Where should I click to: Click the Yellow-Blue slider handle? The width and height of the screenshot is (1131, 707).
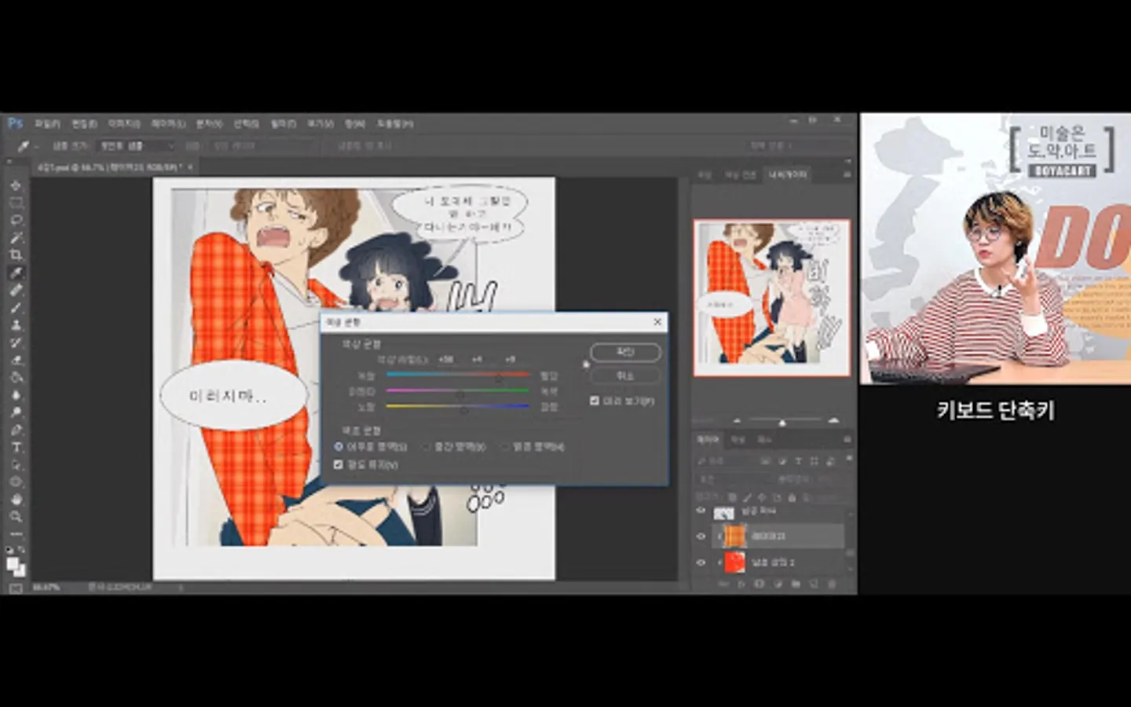[x=463, y=410]
